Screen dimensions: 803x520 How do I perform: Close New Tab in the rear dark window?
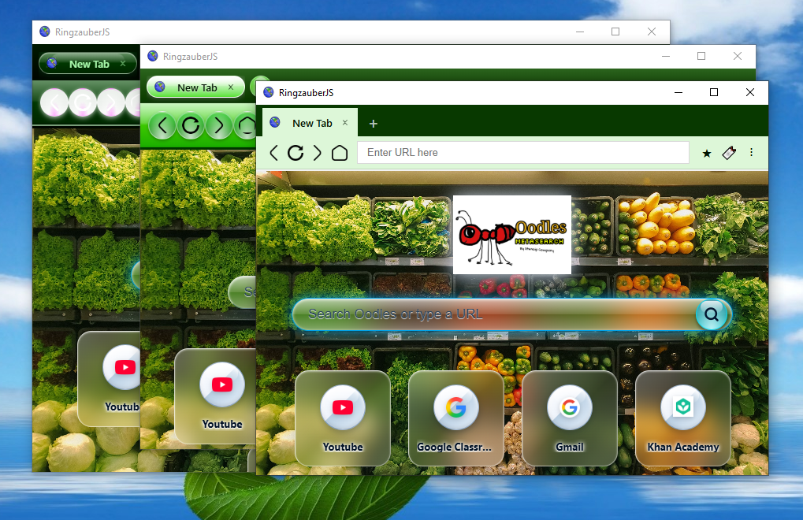point(123,64)
